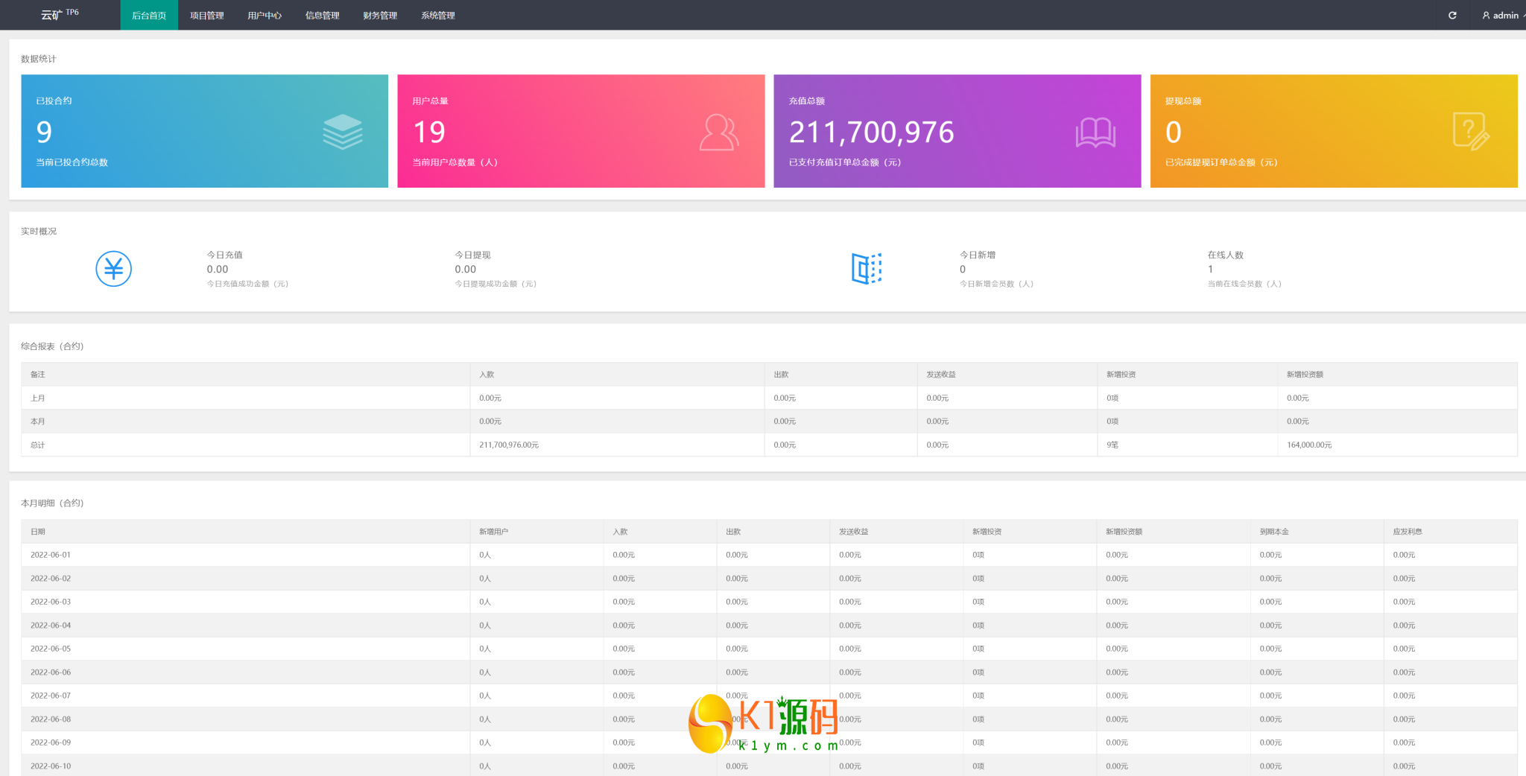Open the 用户中心 menu
The height and width of the screenshot is (776, 1526).
click(x=265, y=15)
